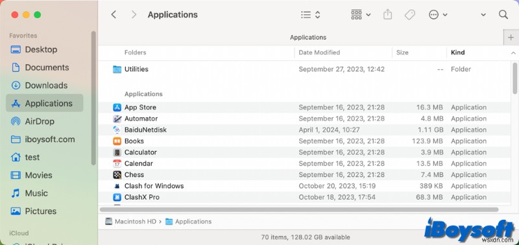Select the Utilities folder name
This screenshot has width=519, height=245.
pyautogui.click(x=136, y=69)
